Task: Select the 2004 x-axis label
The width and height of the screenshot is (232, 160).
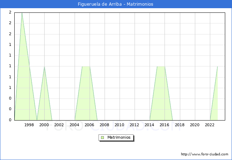Action: pos(74,125)
